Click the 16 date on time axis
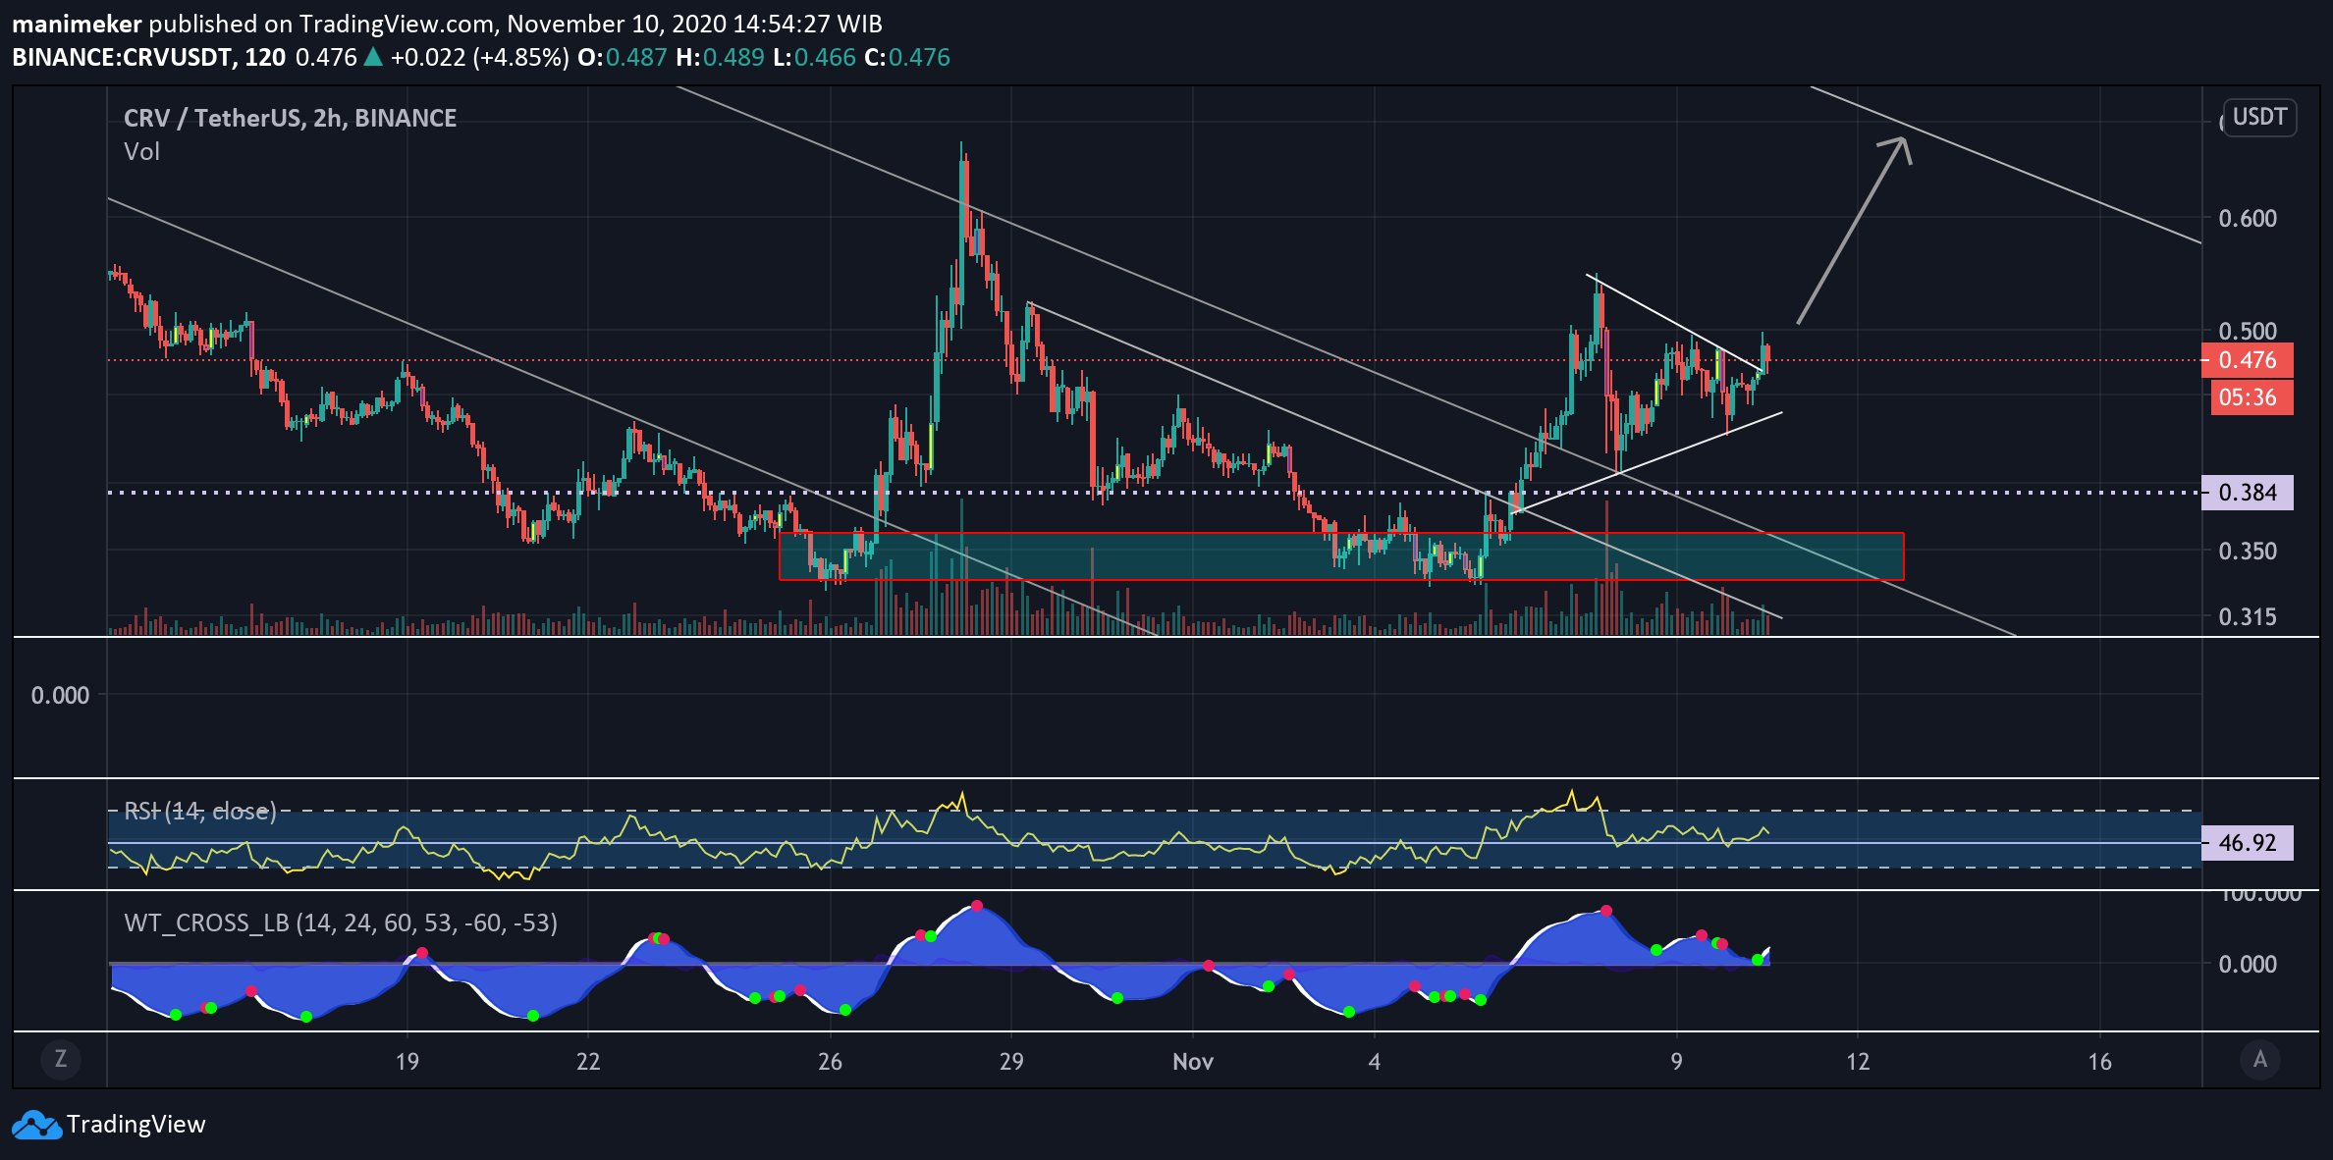2333x1160 pixels. click(2099, 1062)
